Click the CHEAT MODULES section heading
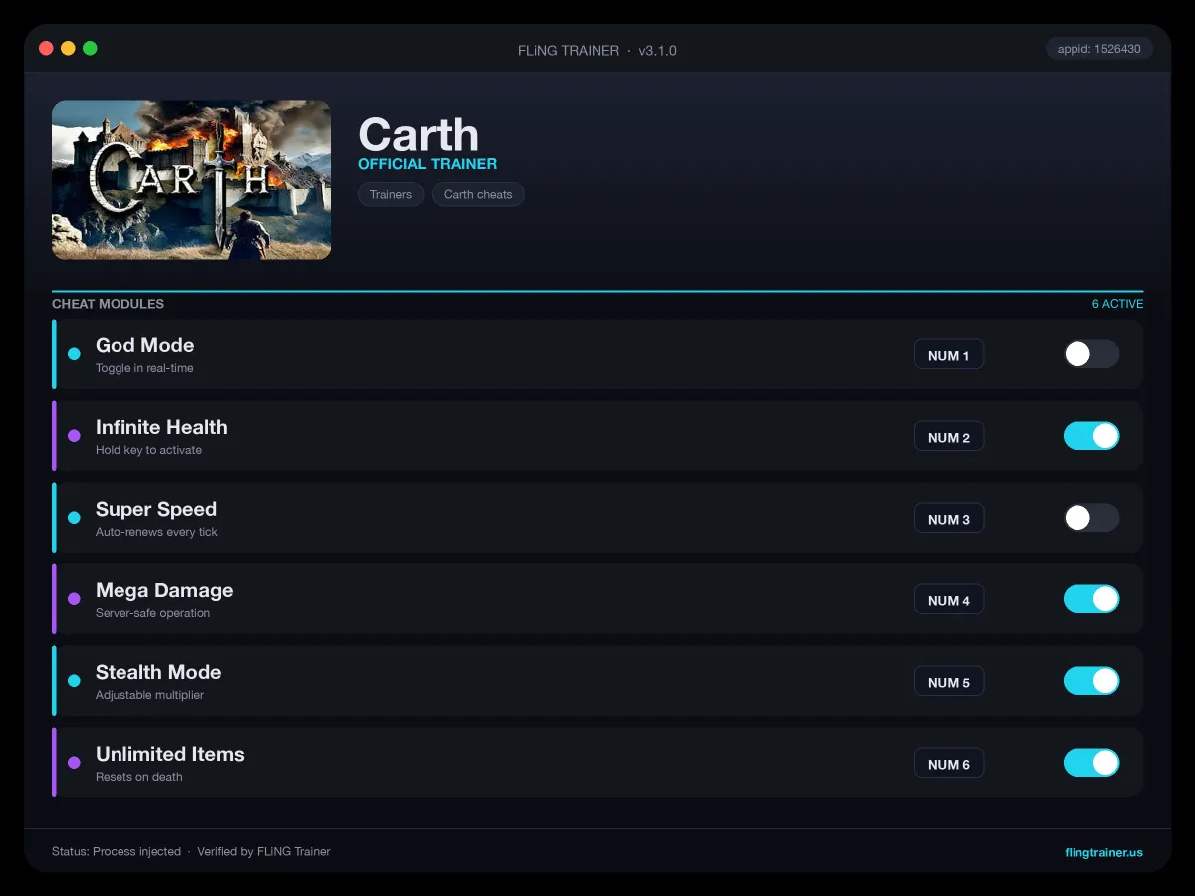1195x896 pixels. click(108, 304)
